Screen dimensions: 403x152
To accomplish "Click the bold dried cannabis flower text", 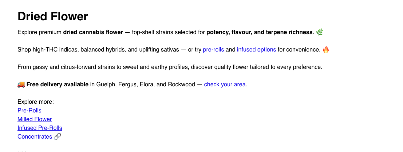I will 93,32.
